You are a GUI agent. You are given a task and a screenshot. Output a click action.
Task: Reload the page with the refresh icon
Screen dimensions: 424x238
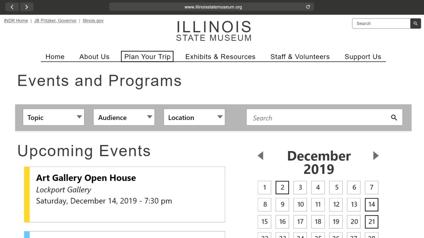[308, 7]
